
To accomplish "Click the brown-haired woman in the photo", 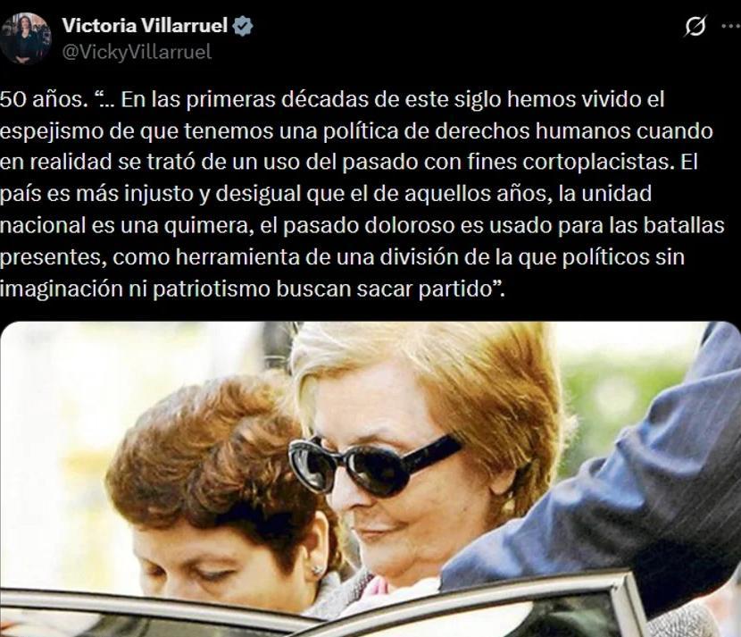I will point(222,491).
